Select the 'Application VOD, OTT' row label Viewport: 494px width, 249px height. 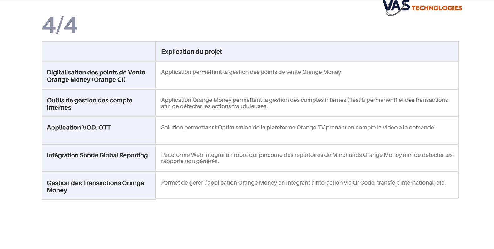coord(79,128)
